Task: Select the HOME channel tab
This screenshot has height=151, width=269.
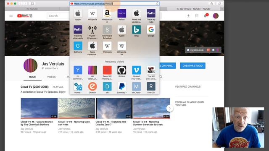Action: [32, 77]
